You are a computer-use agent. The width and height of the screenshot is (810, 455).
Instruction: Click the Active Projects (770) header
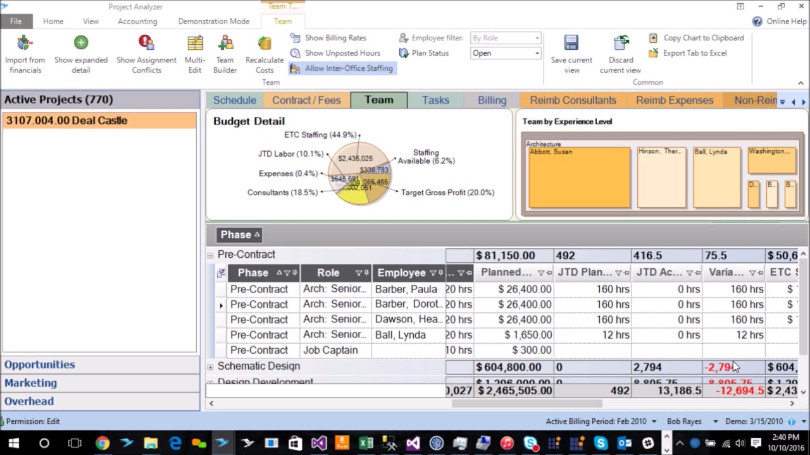[x=100, y=100]
